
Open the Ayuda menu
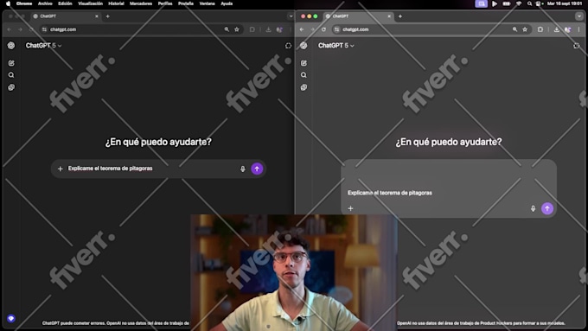click(227, 3)
